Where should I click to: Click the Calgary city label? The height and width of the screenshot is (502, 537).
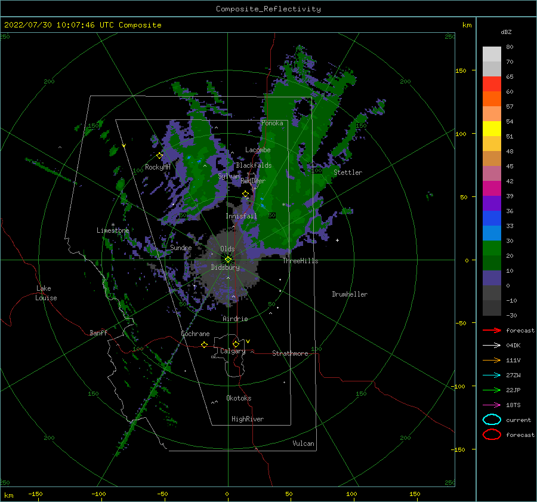(233, 351)
